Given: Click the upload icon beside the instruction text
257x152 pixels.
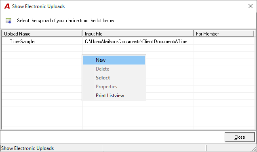Looking at the screenshot, I should point(8,21).
